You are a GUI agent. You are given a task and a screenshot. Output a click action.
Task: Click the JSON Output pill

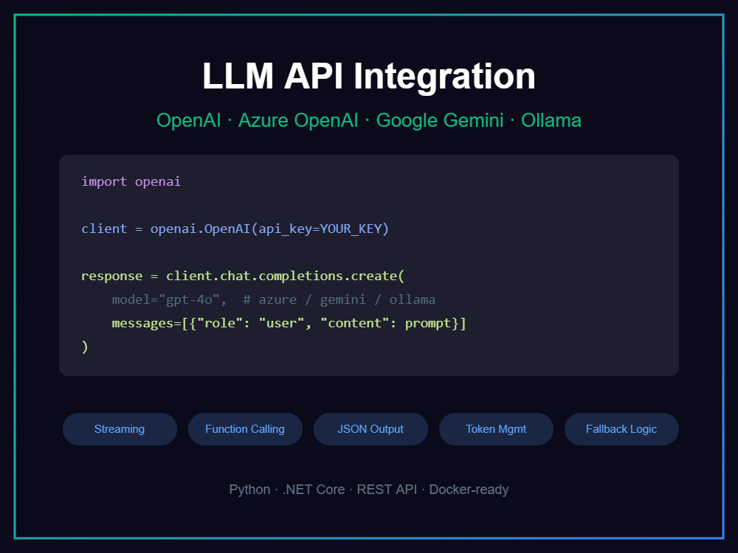tap(370, 429)
